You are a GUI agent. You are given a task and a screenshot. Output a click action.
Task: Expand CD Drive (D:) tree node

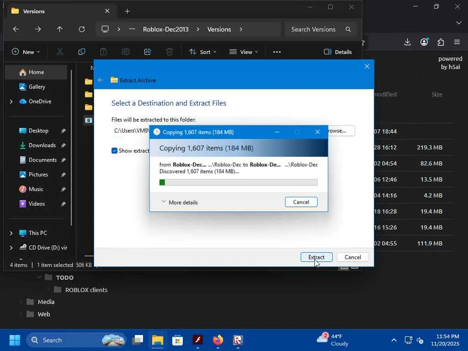(11, 248)
